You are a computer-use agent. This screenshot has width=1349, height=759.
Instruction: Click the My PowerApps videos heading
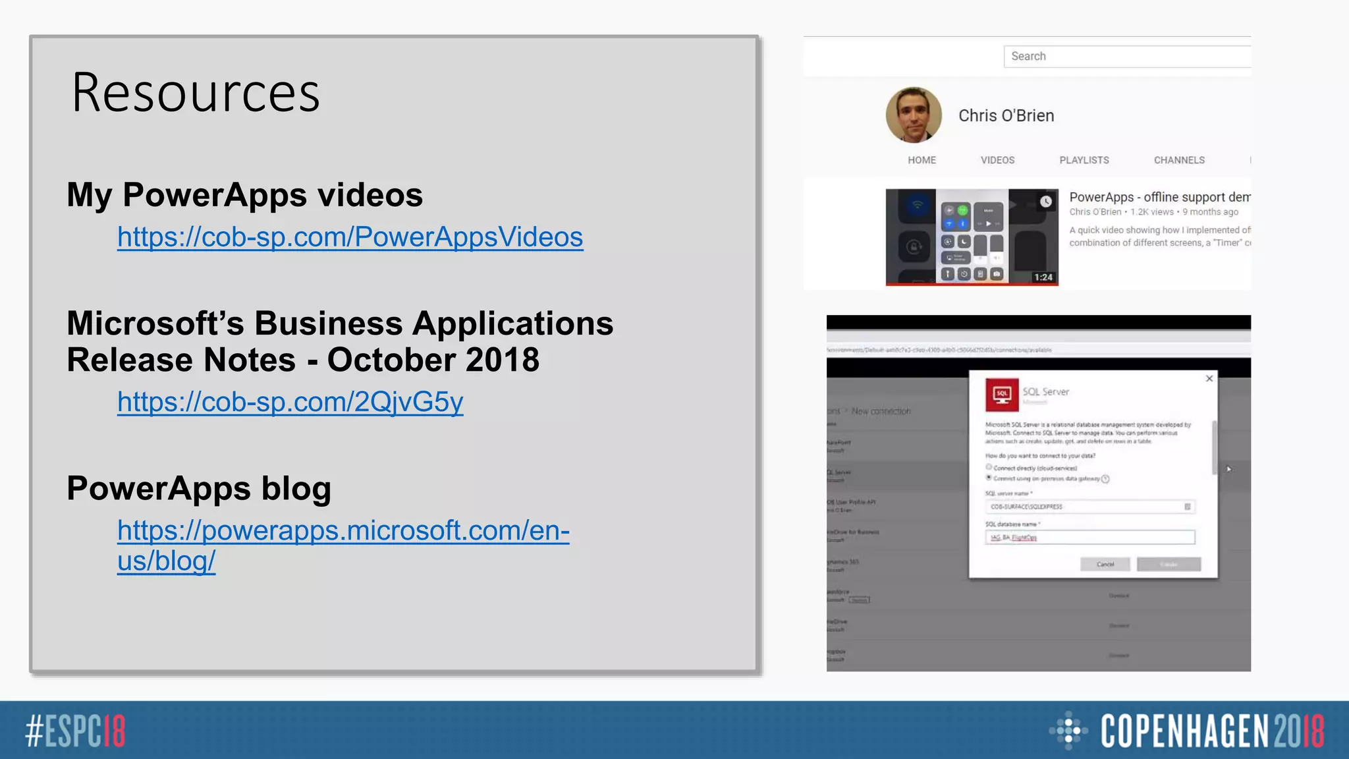click(x=244, y=195)
